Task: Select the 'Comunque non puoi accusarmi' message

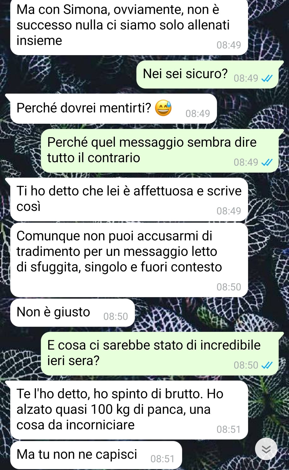Action: click(129, 260)
